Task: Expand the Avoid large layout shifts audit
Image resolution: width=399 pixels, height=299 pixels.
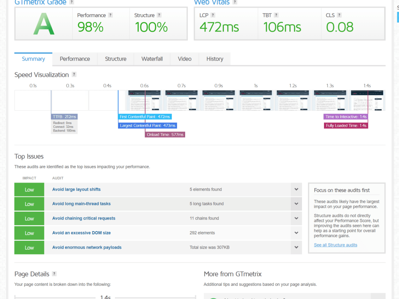Action: pos(296,189)
